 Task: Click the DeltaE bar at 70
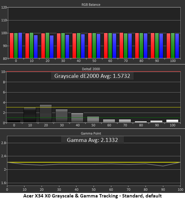pos(125,121)
